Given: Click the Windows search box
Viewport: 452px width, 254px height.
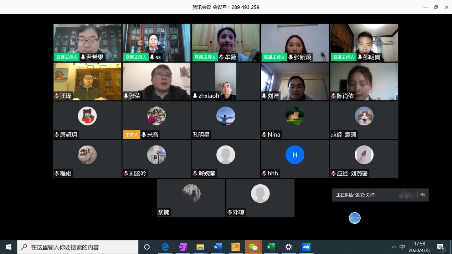Looking at the screenshot, I should point(78,247).
